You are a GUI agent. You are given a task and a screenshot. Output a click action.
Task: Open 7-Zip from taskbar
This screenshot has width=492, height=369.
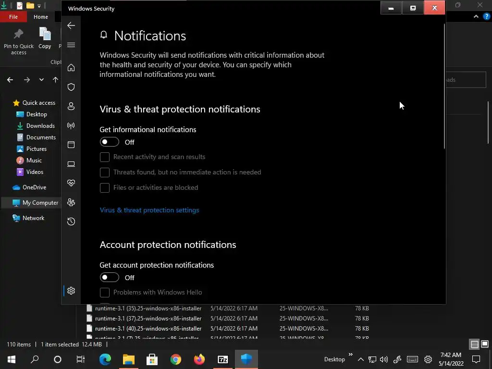click(223, 359)
